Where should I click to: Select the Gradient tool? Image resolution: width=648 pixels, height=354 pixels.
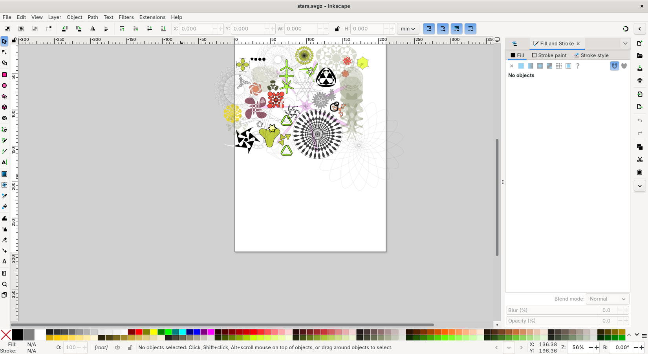click(5, 174)
